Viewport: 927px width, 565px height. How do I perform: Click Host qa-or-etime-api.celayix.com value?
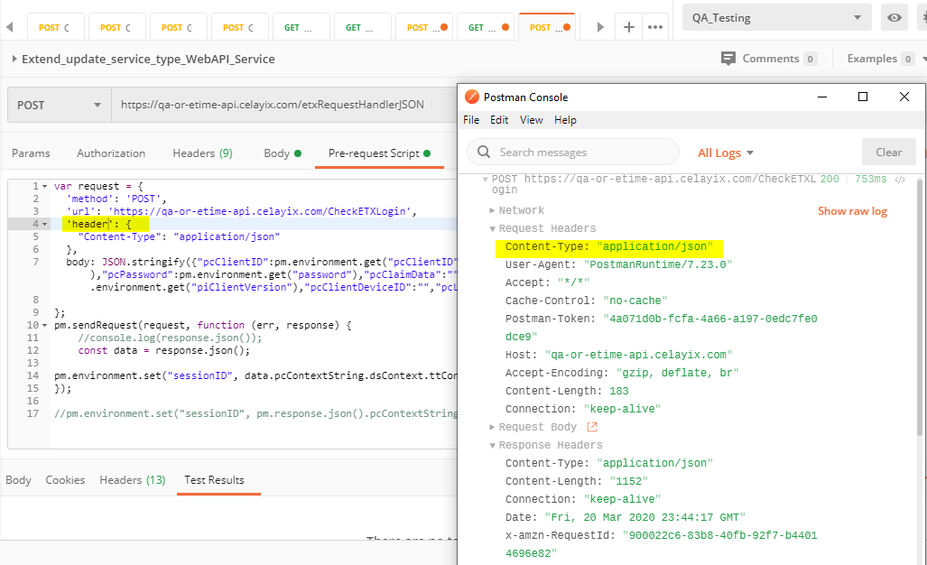(x=638, y=355)
